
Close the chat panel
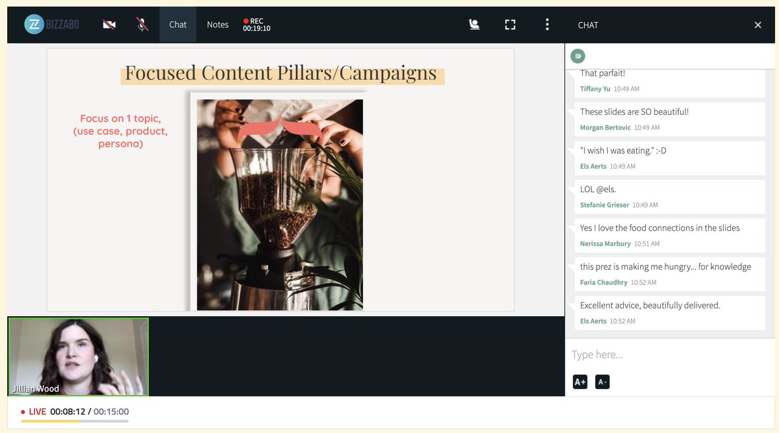pos(758,25)
